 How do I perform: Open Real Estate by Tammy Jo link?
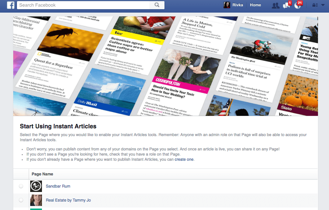68,200
